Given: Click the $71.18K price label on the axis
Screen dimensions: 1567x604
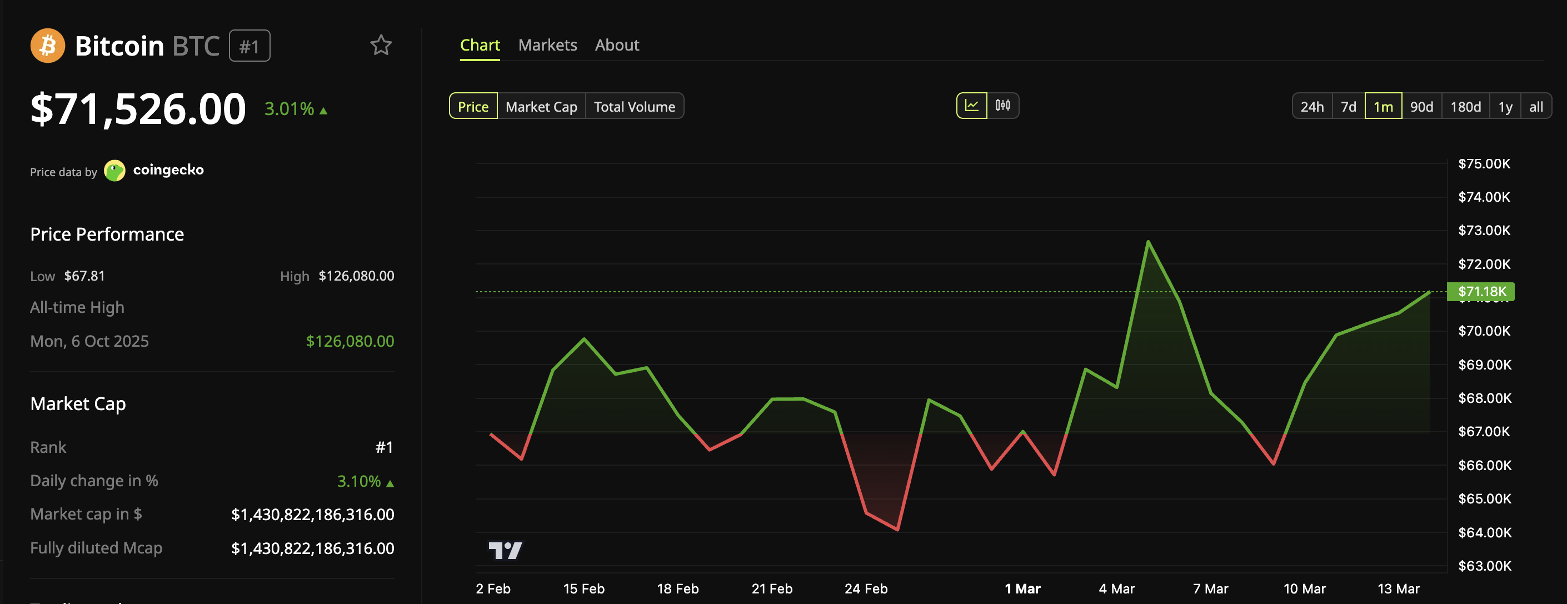Looking at the screenshot, I should tap(1481, 292).
